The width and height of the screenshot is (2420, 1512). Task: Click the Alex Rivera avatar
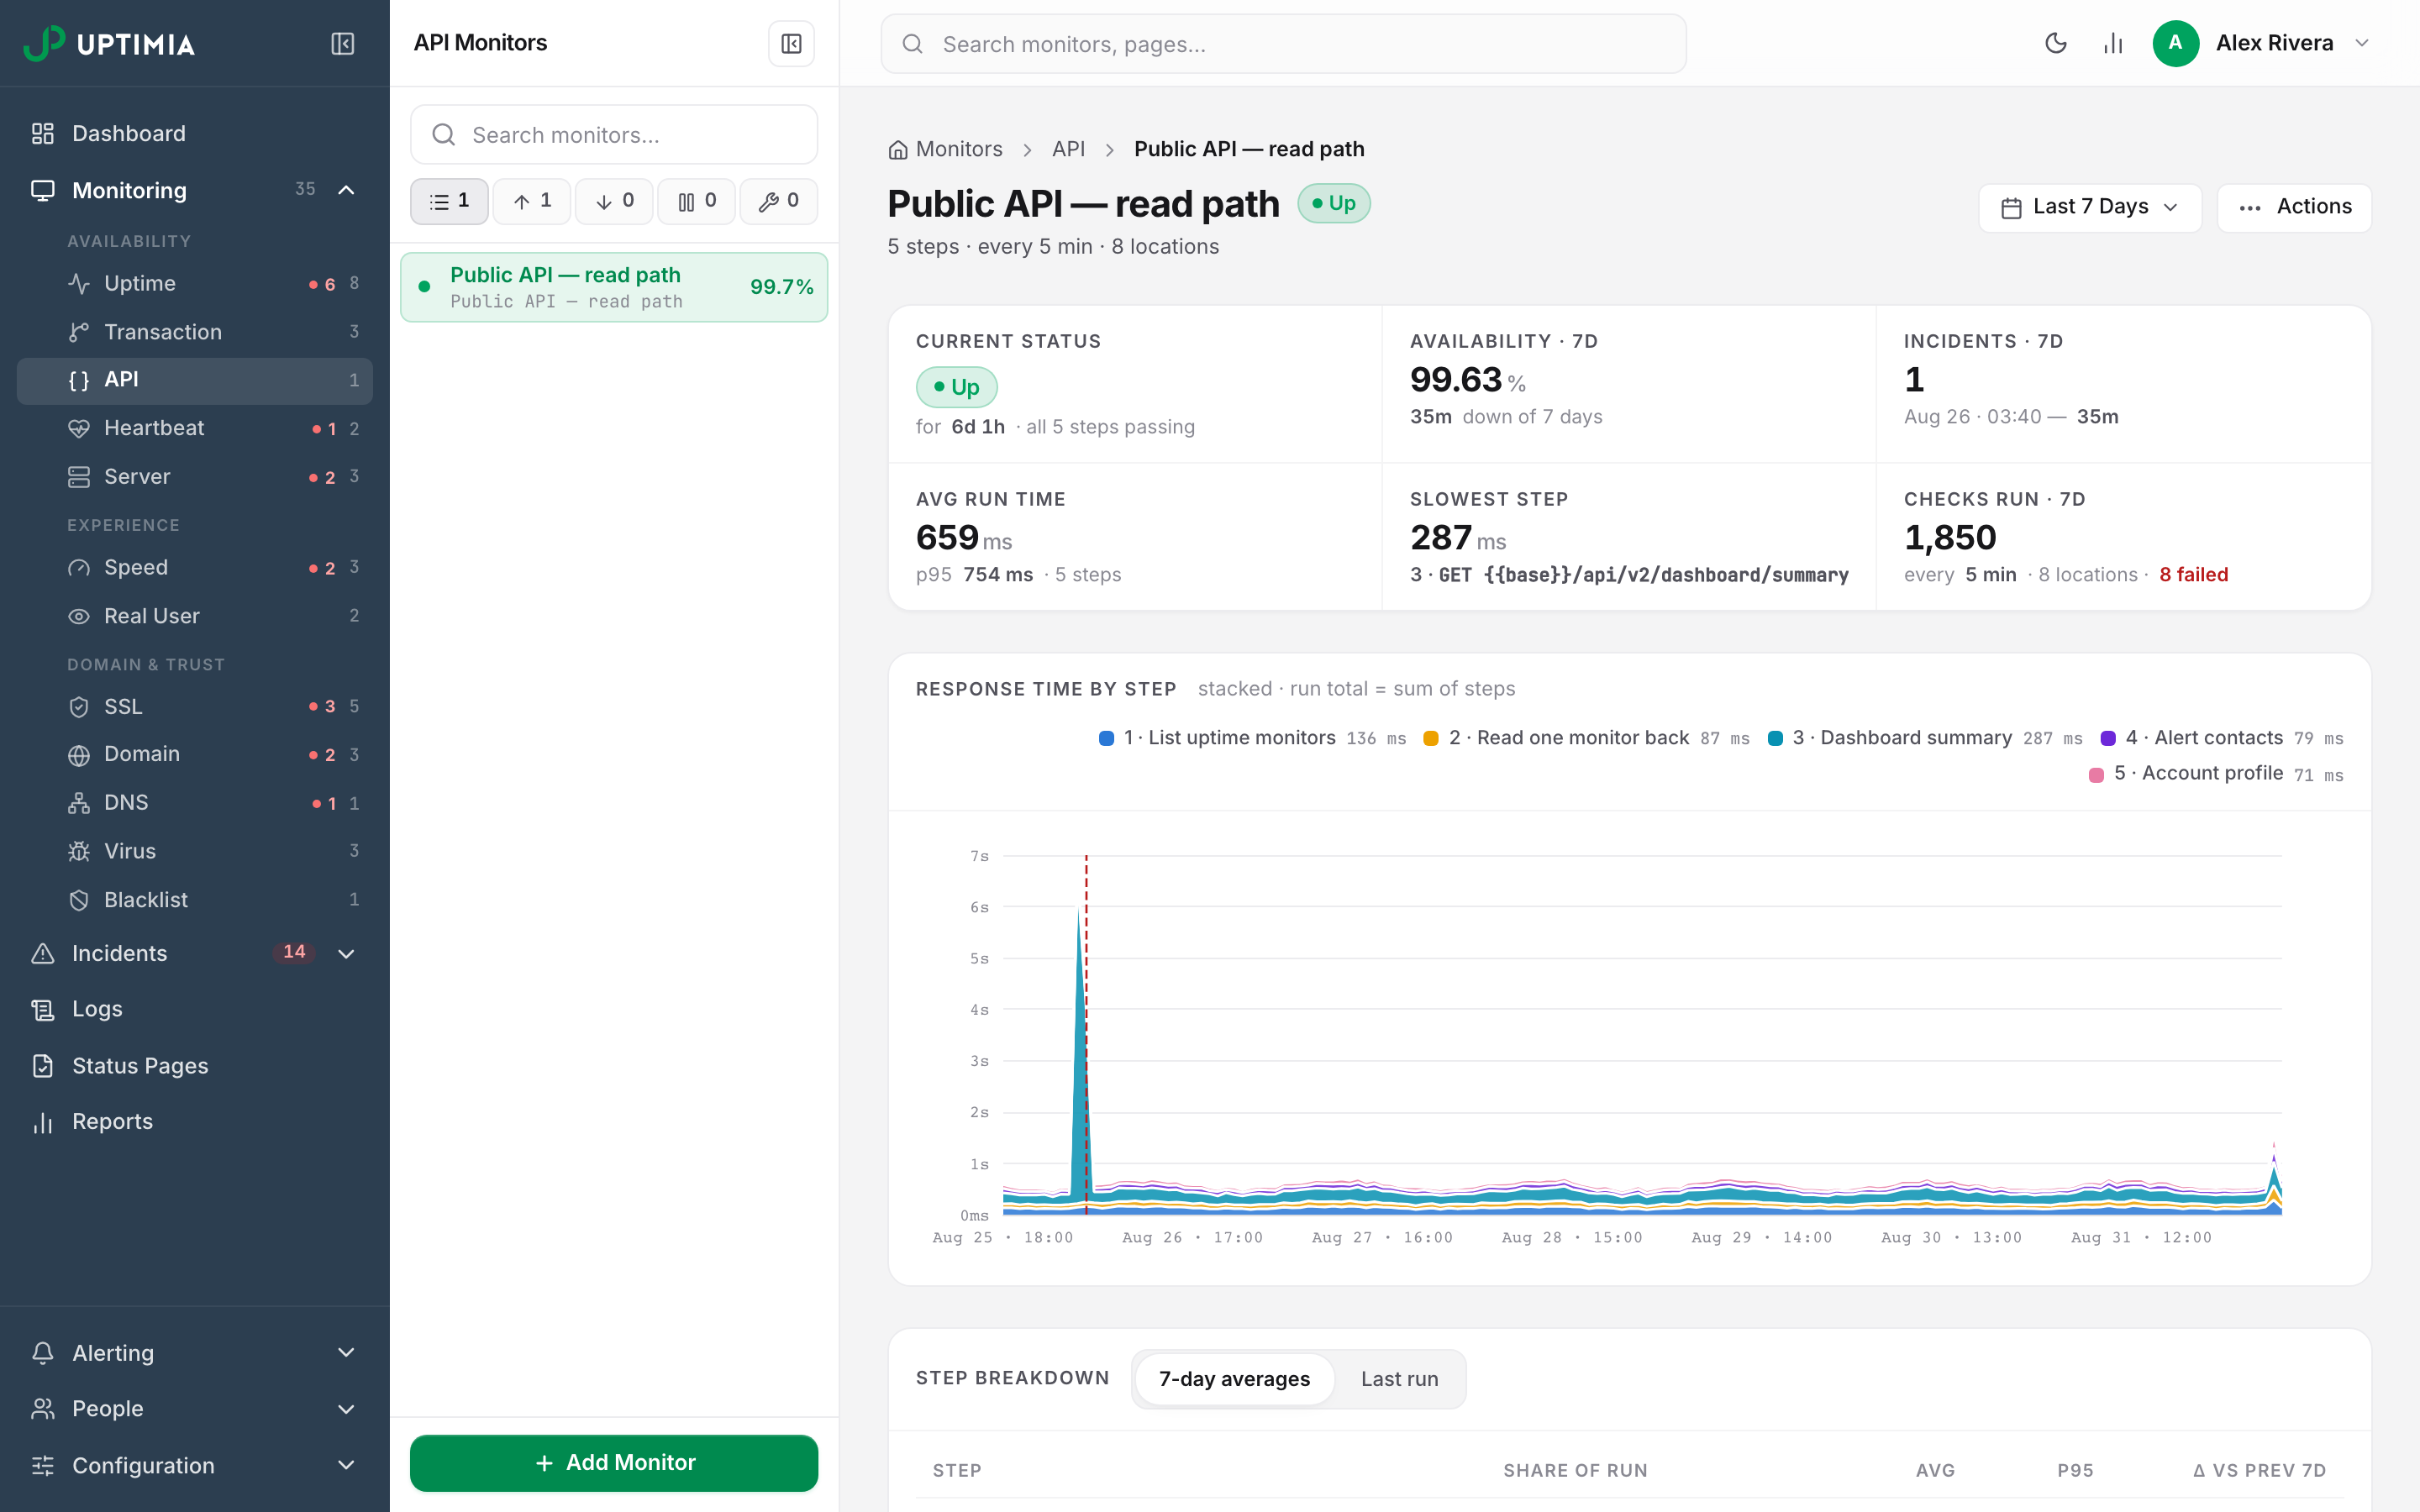point(2175,43)
